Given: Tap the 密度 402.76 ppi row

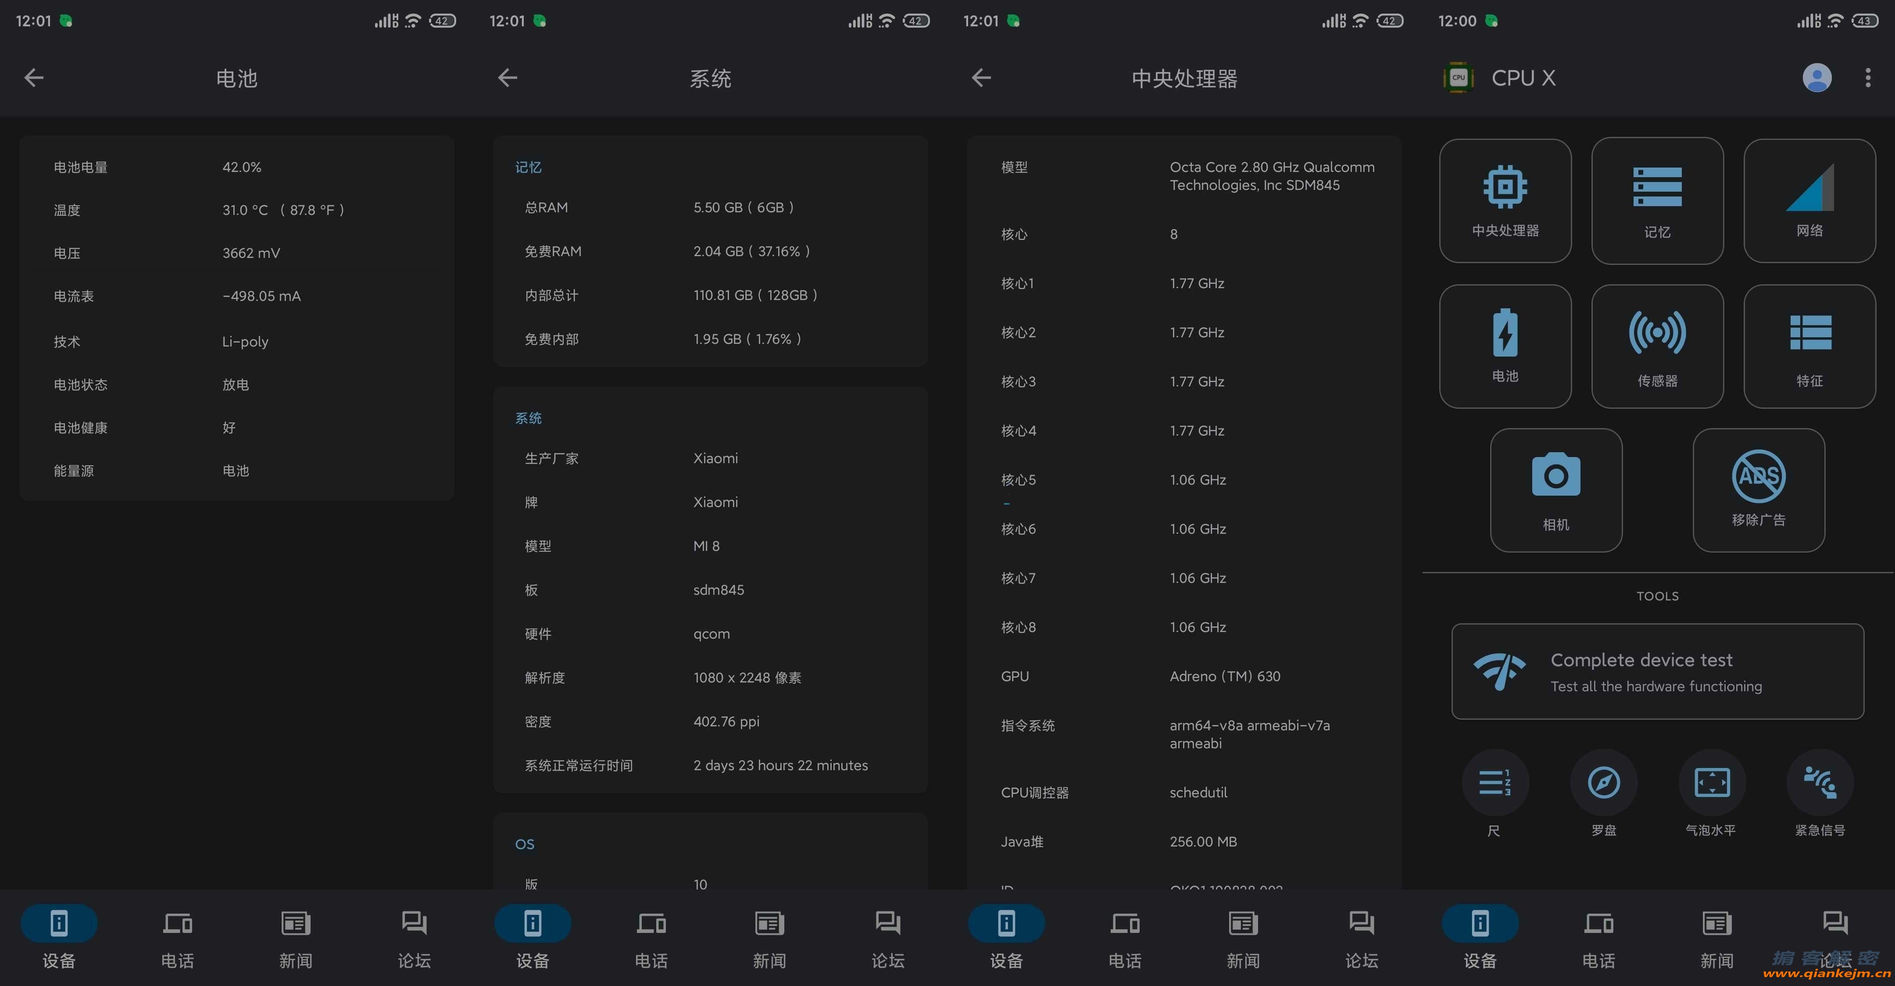Looking at the screenshot, I should [710, 722].
